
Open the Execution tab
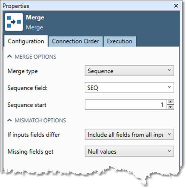pos(120,41)
